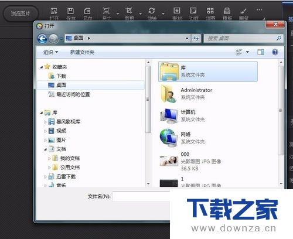Click the greyed forward navigation button
Image resolution: width=293 pixels, height=239 pixels.
point(53,39)
